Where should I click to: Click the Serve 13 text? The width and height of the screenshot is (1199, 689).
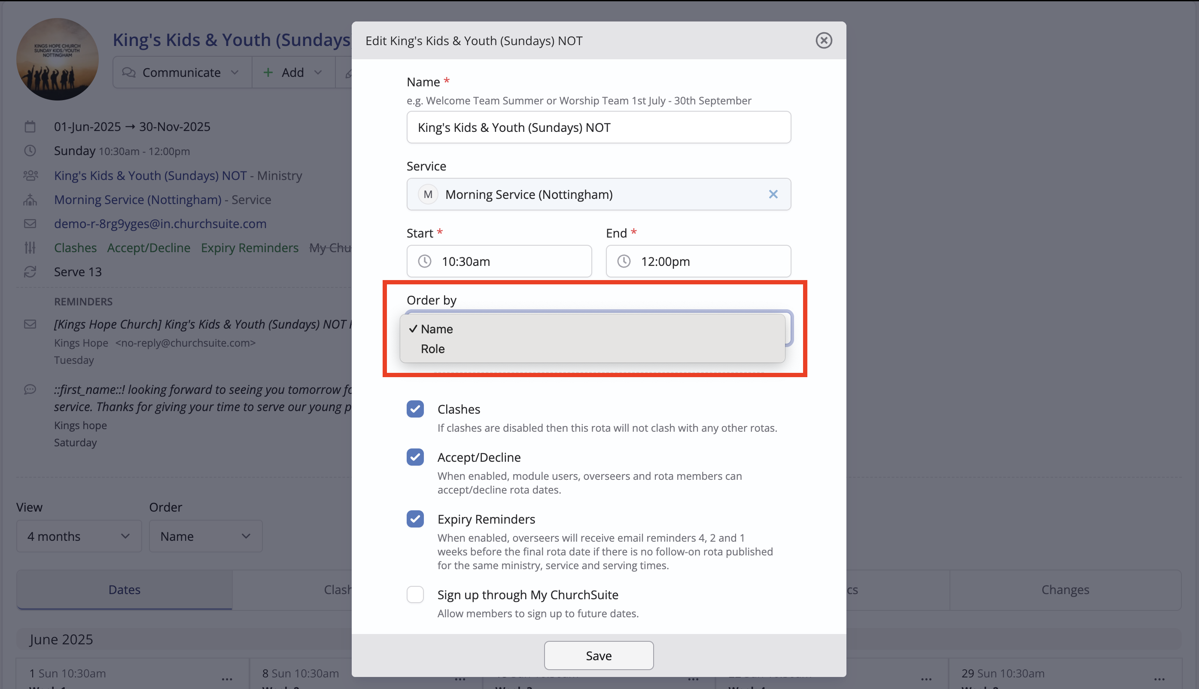tap(78, 271)
